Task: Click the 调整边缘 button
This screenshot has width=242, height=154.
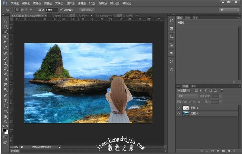Action: 87,10
